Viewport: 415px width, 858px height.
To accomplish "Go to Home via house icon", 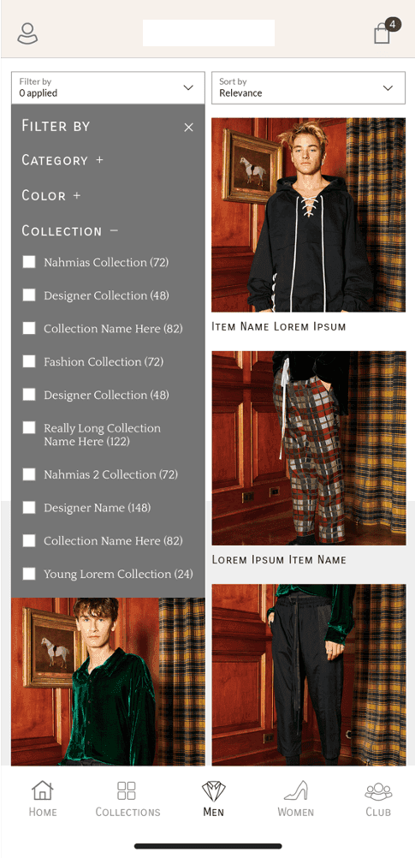I will (43, 799).
